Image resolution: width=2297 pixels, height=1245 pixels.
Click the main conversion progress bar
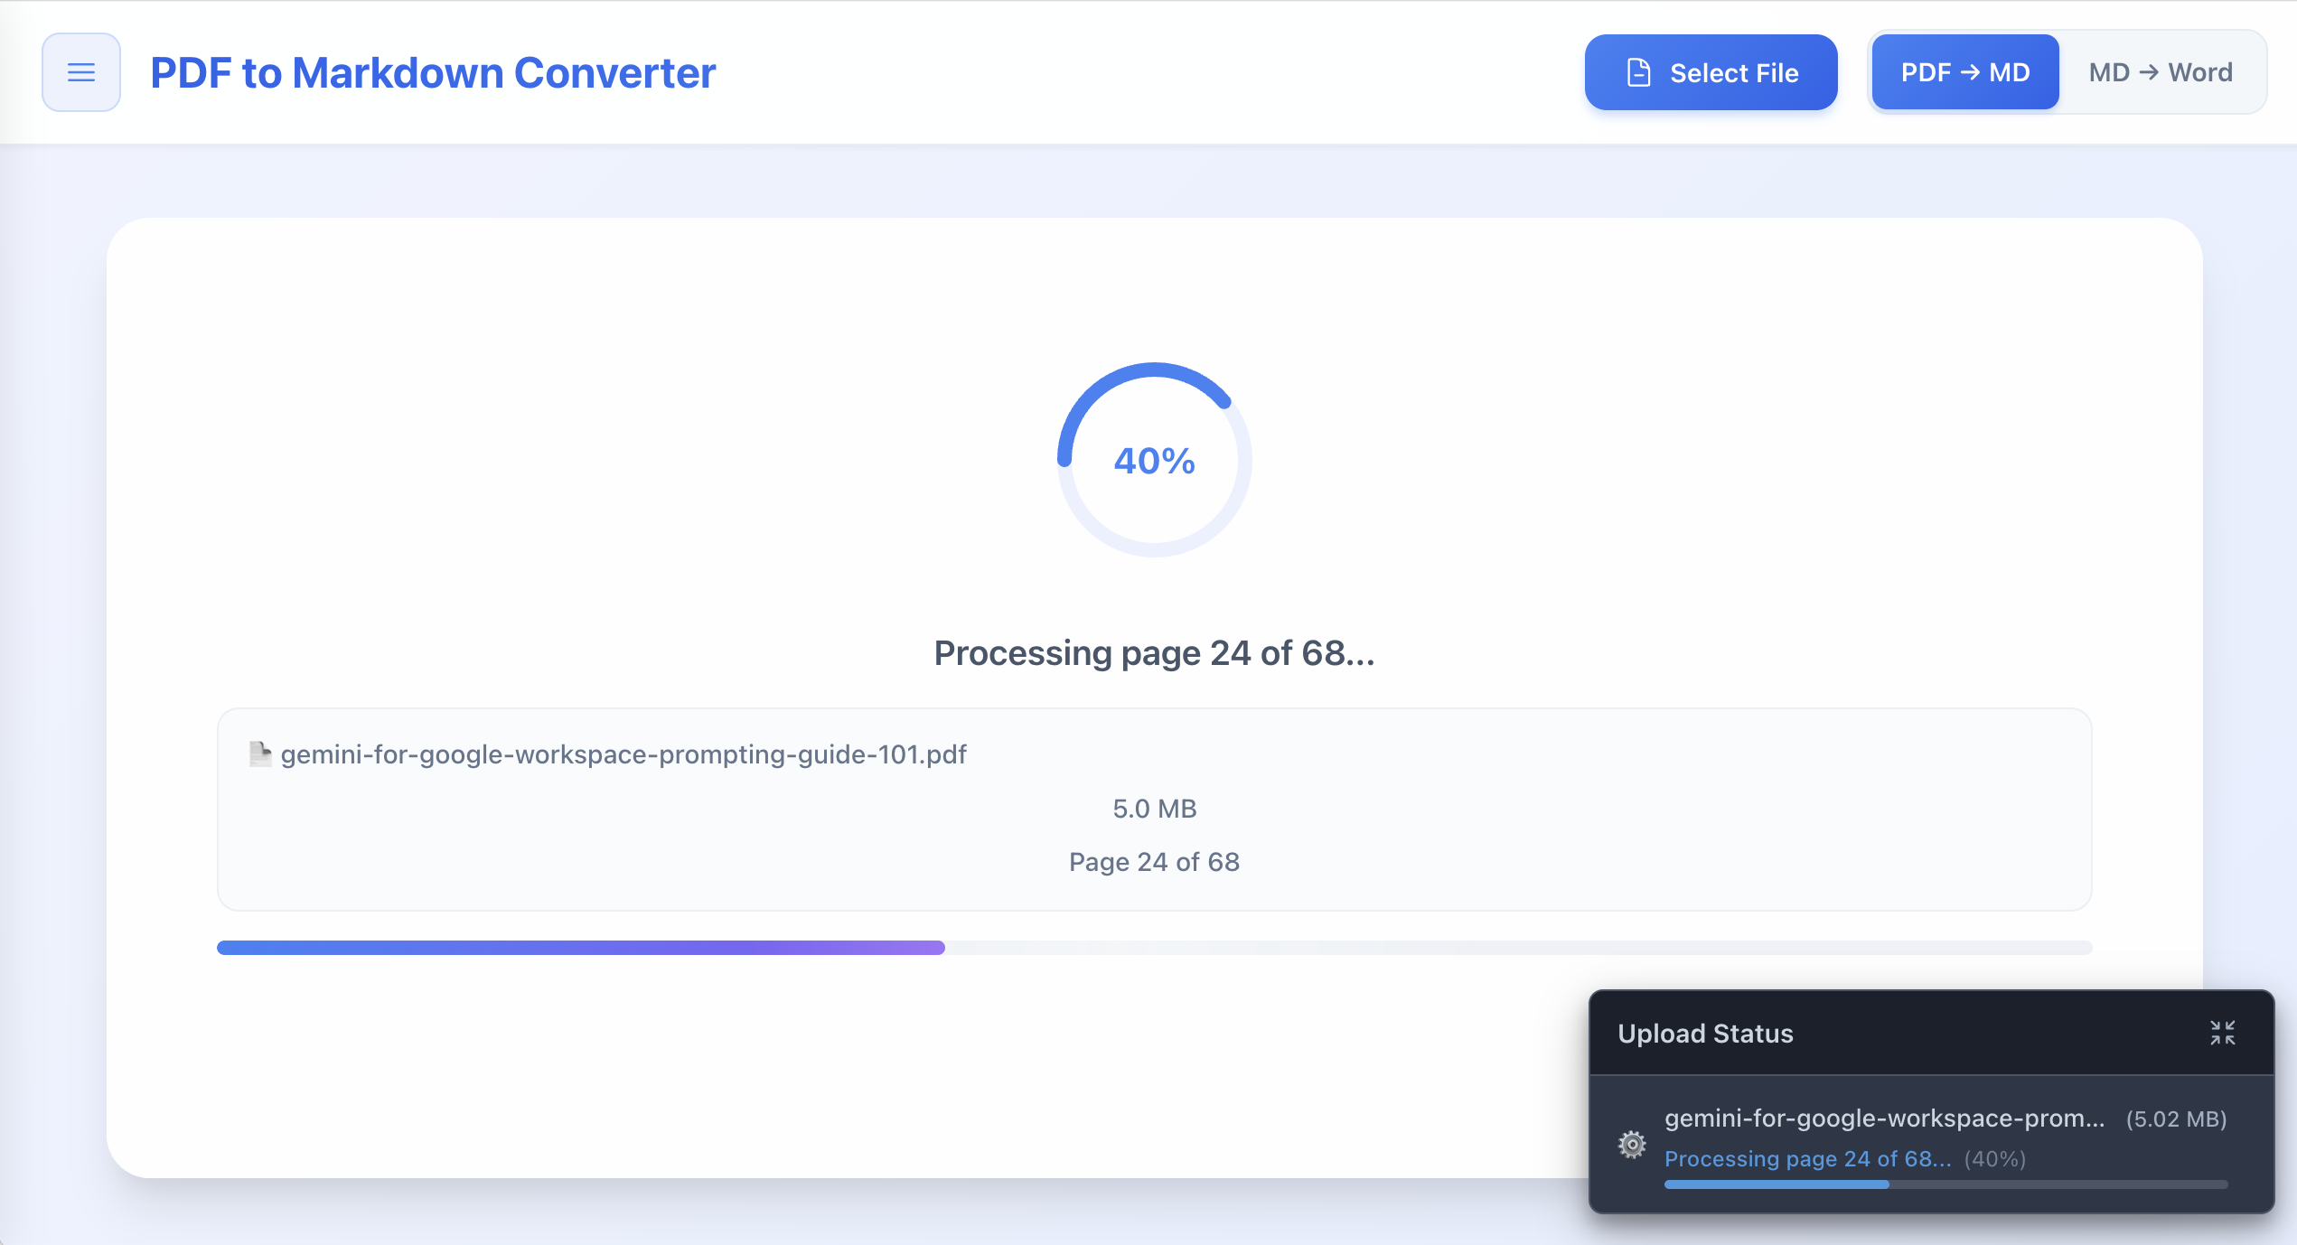tap(1154, 948)
